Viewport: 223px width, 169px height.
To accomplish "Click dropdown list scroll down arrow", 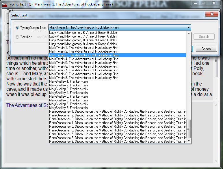I will (189, 141).
